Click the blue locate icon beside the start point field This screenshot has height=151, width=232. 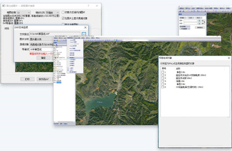[199, 21]
